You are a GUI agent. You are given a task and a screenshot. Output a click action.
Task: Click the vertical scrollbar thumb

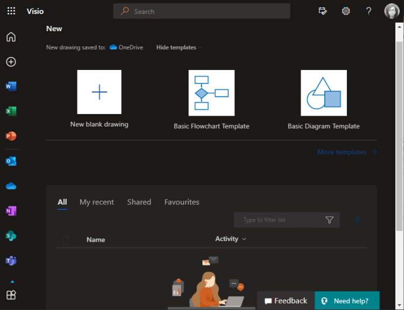(x=399, y=136)
